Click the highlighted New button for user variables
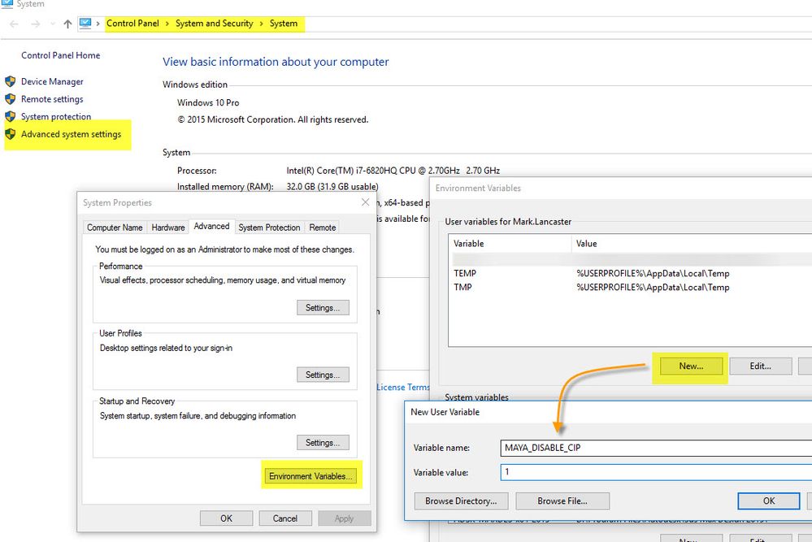The width and height of the screenshot is (812, 542). [689, 366]
